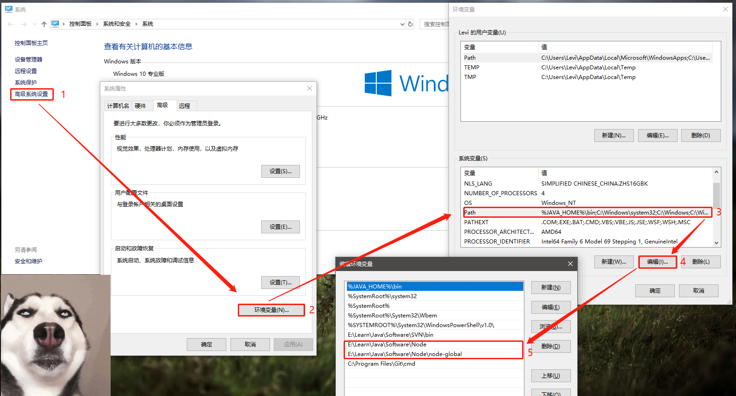
Task: Click scroll-up arrow in system variables list
Action: pos(716,172)
